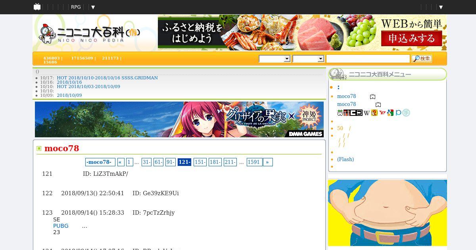Click the black niconico logo icon in sidebar
The height and width of the screenshot is (250, 476).
point(357,113)
